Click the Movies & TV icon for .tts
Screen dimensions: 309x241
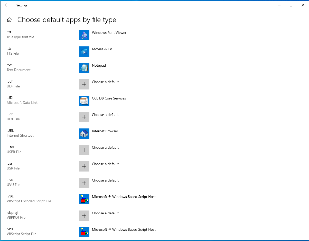click(84, 52)
